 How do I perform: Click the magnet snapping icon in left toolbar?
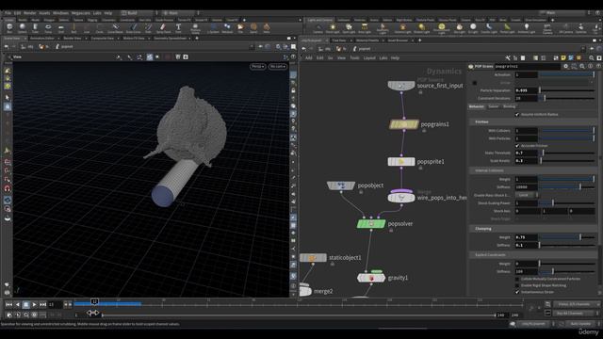point(8,188)
